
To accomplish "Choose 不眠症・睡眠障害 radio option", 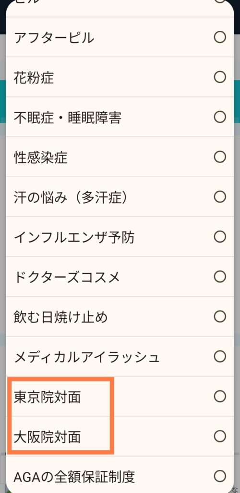I will click(220, 117).
